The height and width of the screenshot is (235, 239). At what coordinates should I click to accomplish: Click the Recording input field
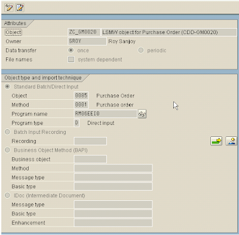(x=90, y=141)
